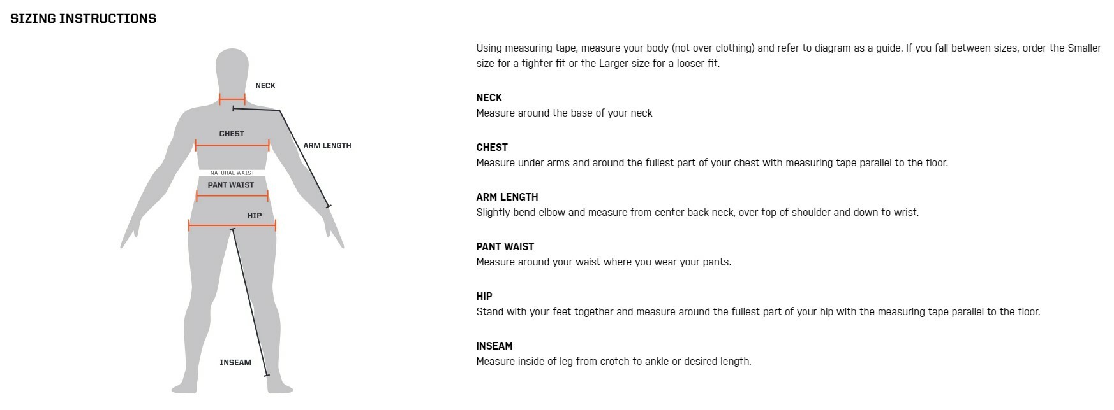Select the HIP heading in the instructions text
1114x410 pixels.
[484, 296]
